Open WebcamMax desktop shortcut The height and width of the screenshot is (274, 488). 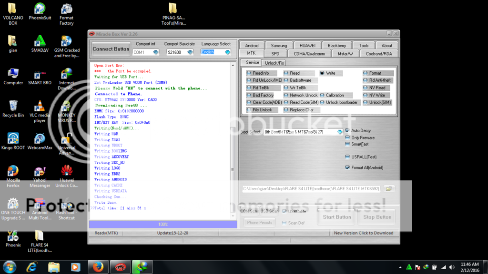[40, 139]
